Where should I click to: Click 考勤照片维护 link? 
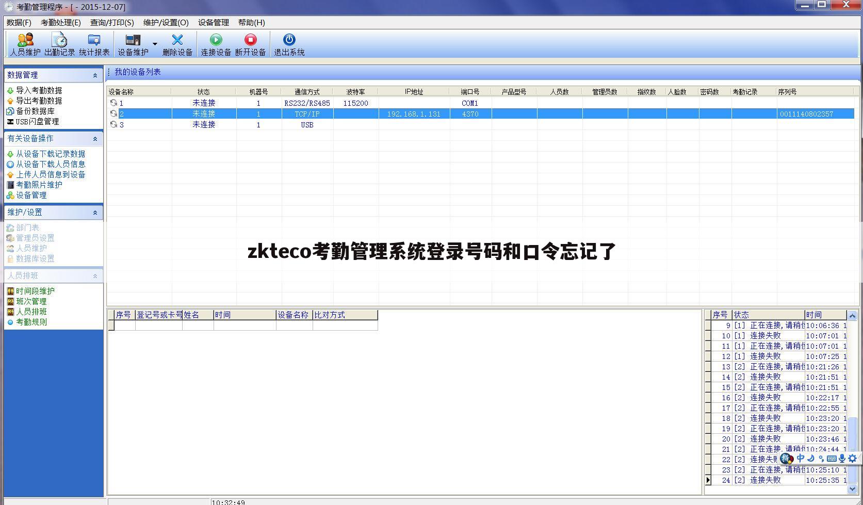click(x=39, y=185)
